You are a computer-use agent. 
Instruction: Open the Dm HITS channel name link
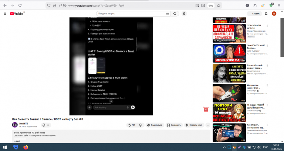click(x=24, y=124)
